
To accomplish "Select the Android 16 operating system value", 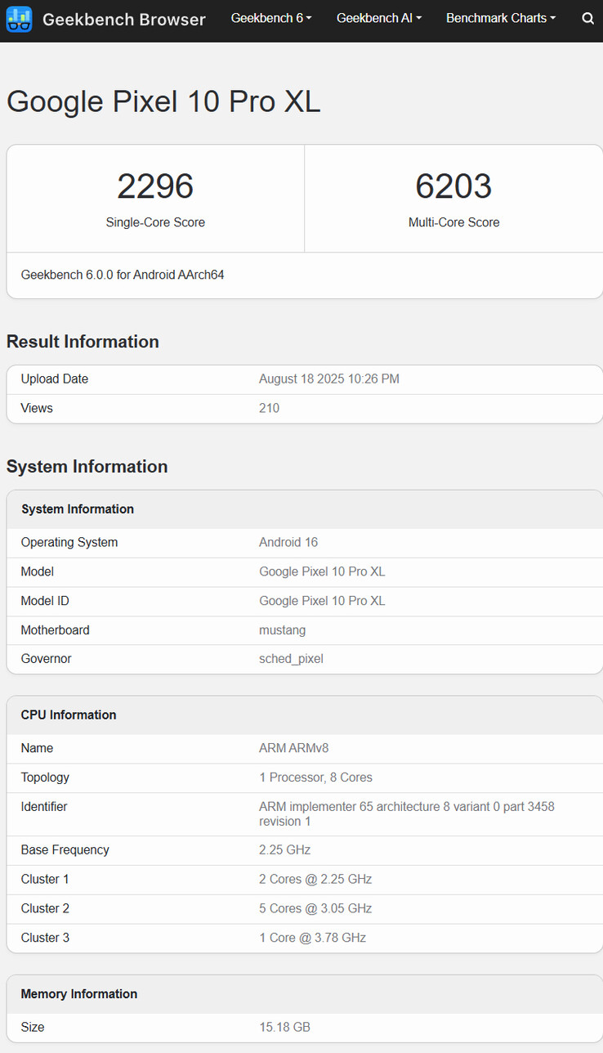I will click(x=288, y=543).
